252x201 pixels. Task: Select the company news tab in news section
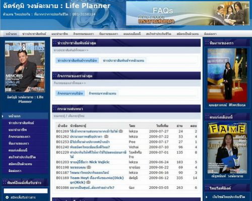click(x=77, y=60)
